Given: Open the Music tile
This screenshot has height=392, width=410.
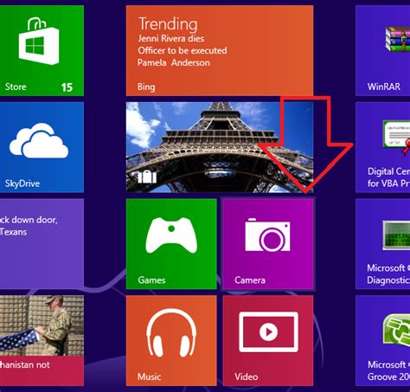Looking at the screenshot, I should 171,340.
